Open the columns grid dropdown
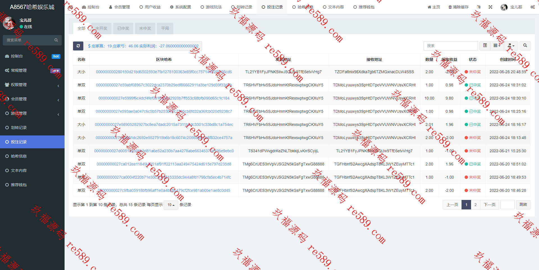This screenshot has height=270, width=539. point(497,45)
